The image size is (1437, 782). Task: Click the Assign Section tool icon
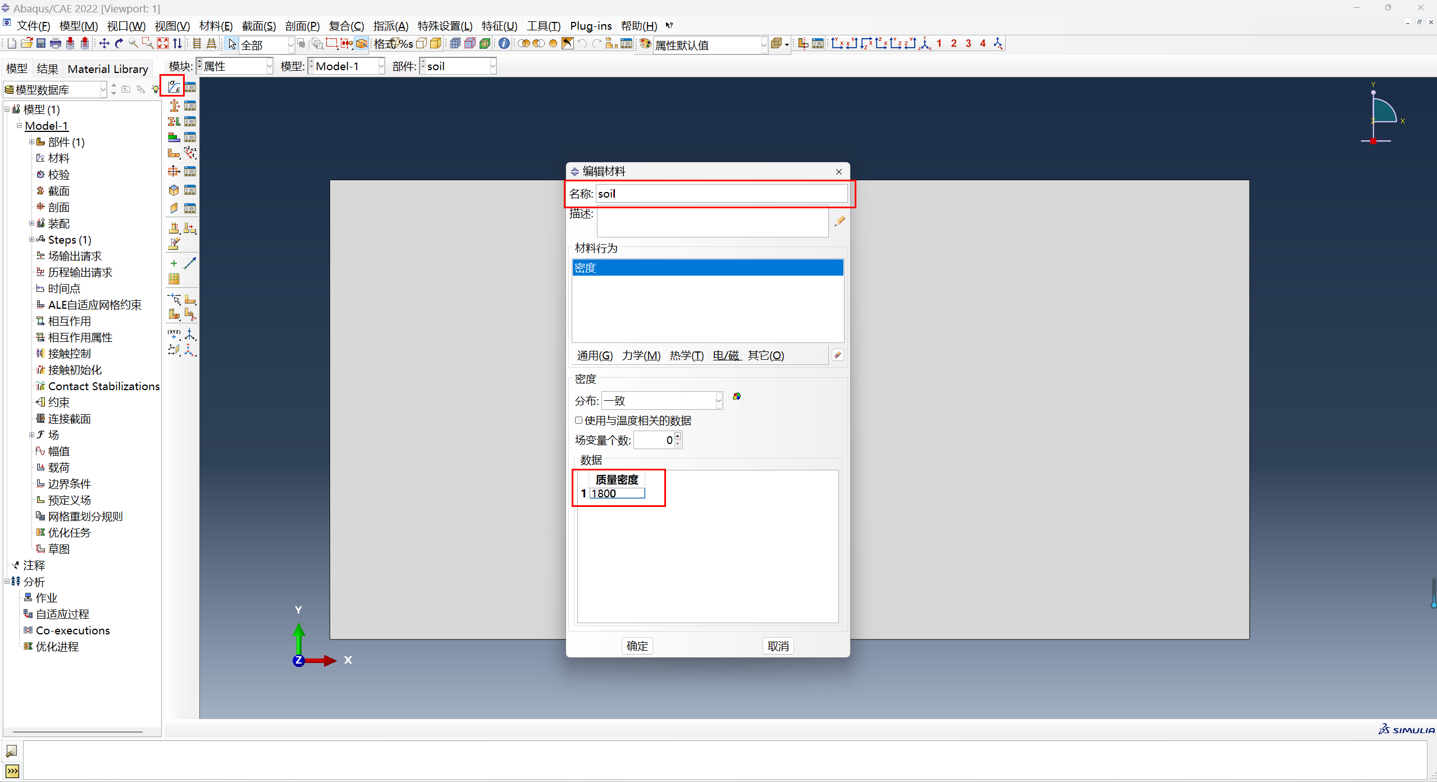click(x=174, y=121)
